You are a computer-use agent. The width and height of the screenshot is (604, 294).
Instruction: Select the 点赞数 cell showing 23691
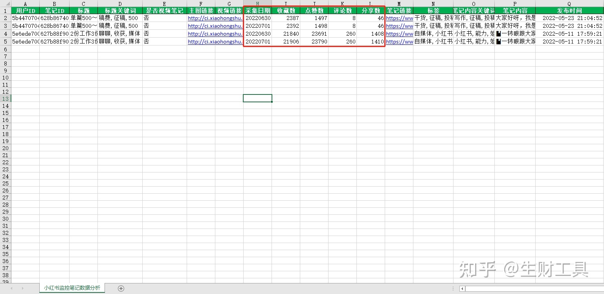314,34
